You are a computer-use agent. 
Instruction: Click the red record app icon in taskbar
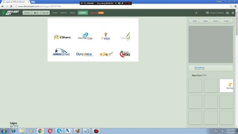click(96, 131)
